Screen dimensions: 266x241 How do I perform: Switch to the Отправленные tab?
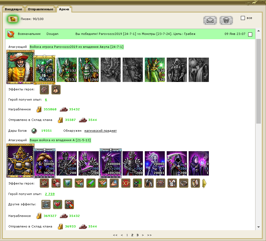click(x=41, y=9)
